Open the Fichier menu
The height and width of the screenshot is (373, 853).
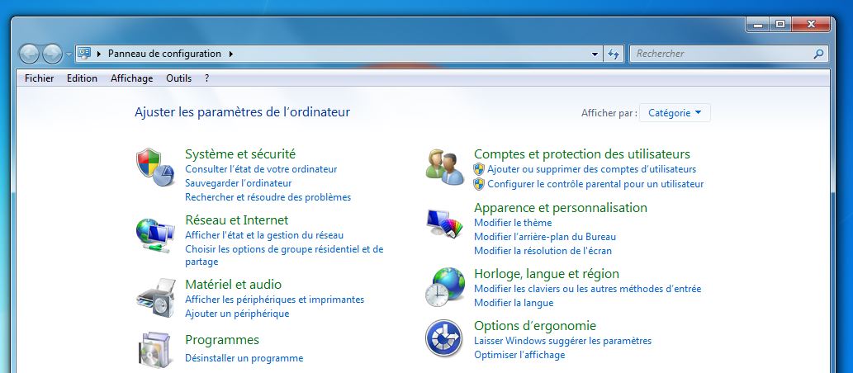tap(39, 78)
